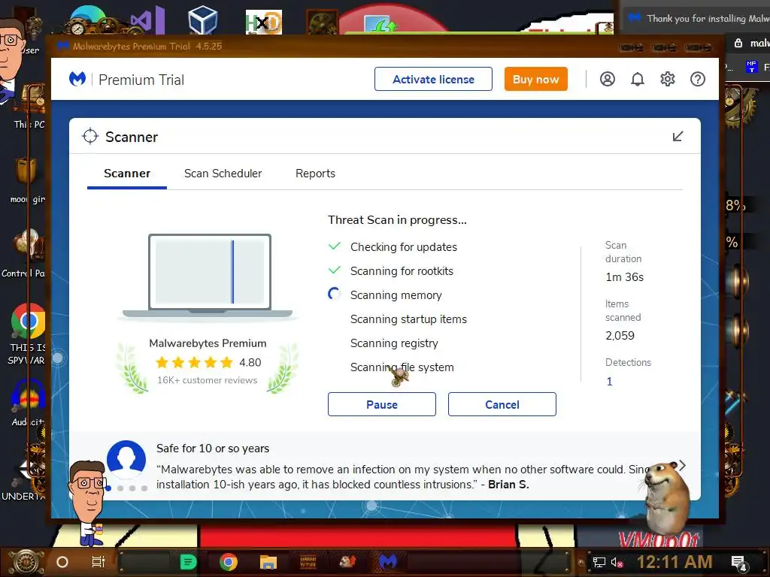This screenshot has width=770, height=577.
Task: Click the items scanned value 2,059
Action: [x=620, y=336]
